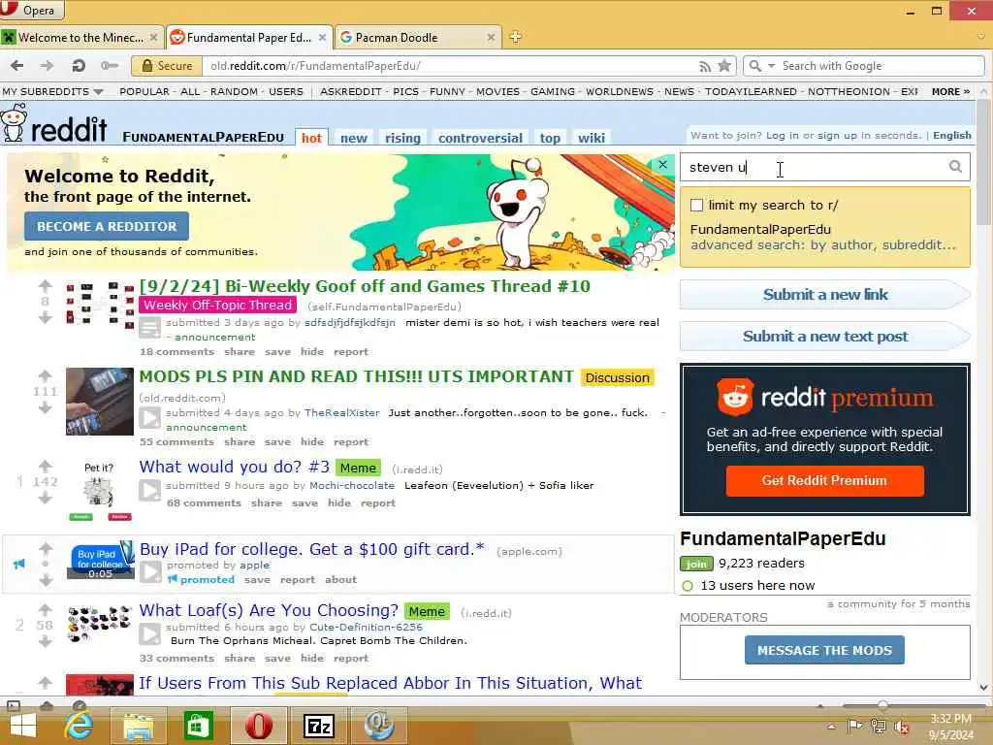Switch to the hot tab
Image resolution: width=993 pixels, height=745 pixels.
[311, 138]
